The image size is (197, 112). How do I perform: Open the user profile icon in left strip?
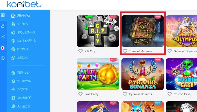coord(3,26)
